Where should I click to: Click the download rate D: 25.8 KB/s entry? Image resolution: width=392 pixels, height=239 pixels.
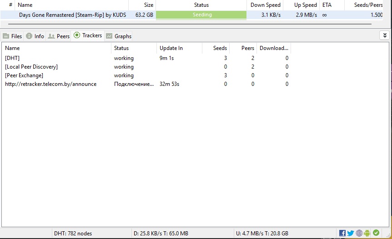pos(161,233)
